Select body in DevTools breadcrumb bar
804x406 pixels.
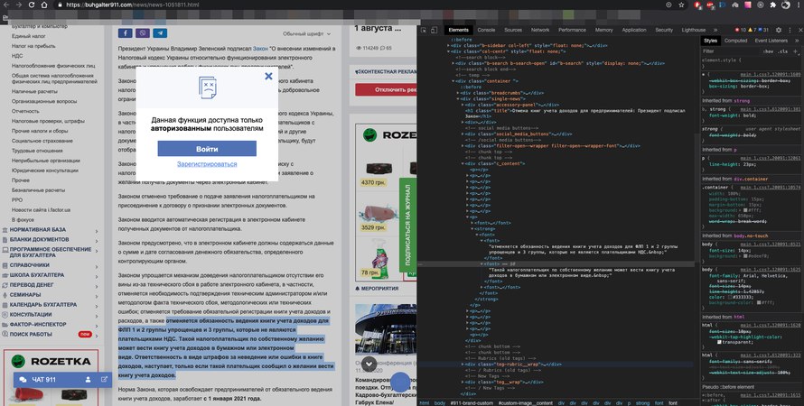(439, 403)
